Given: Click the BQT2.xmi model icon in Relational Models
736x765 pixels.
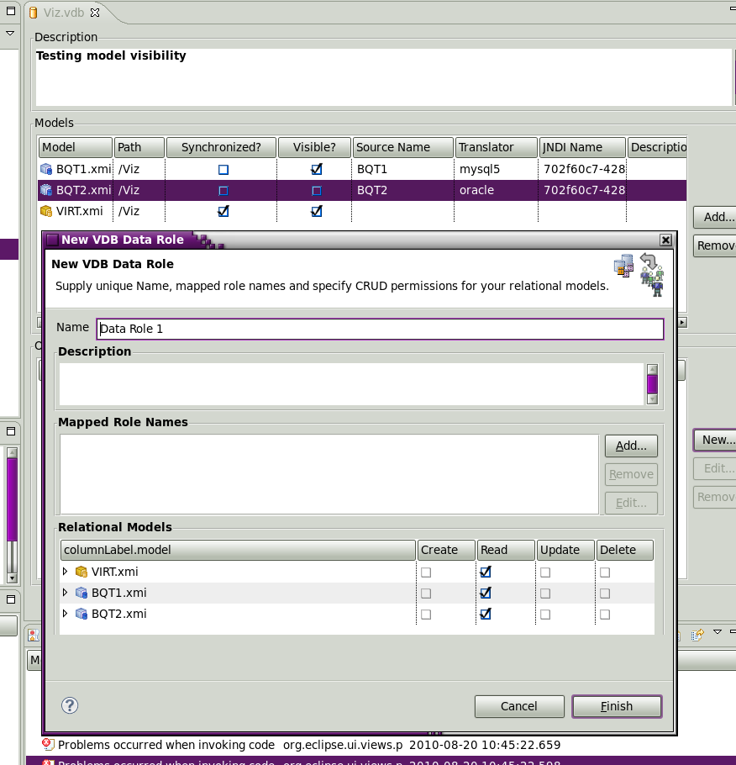Looking at the screenshot, I should 81,614.
